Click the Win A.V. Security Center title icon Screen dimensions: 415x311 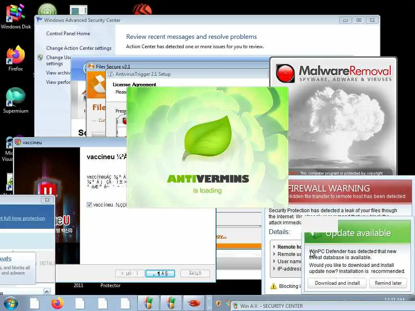235,306
